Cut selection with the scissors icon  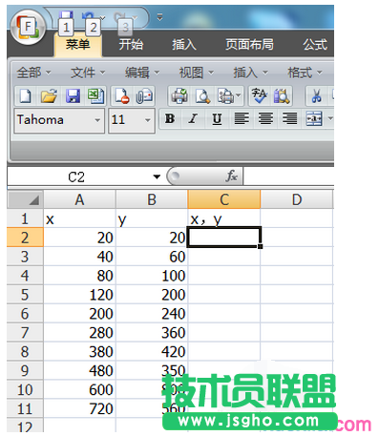coord(316,95)
